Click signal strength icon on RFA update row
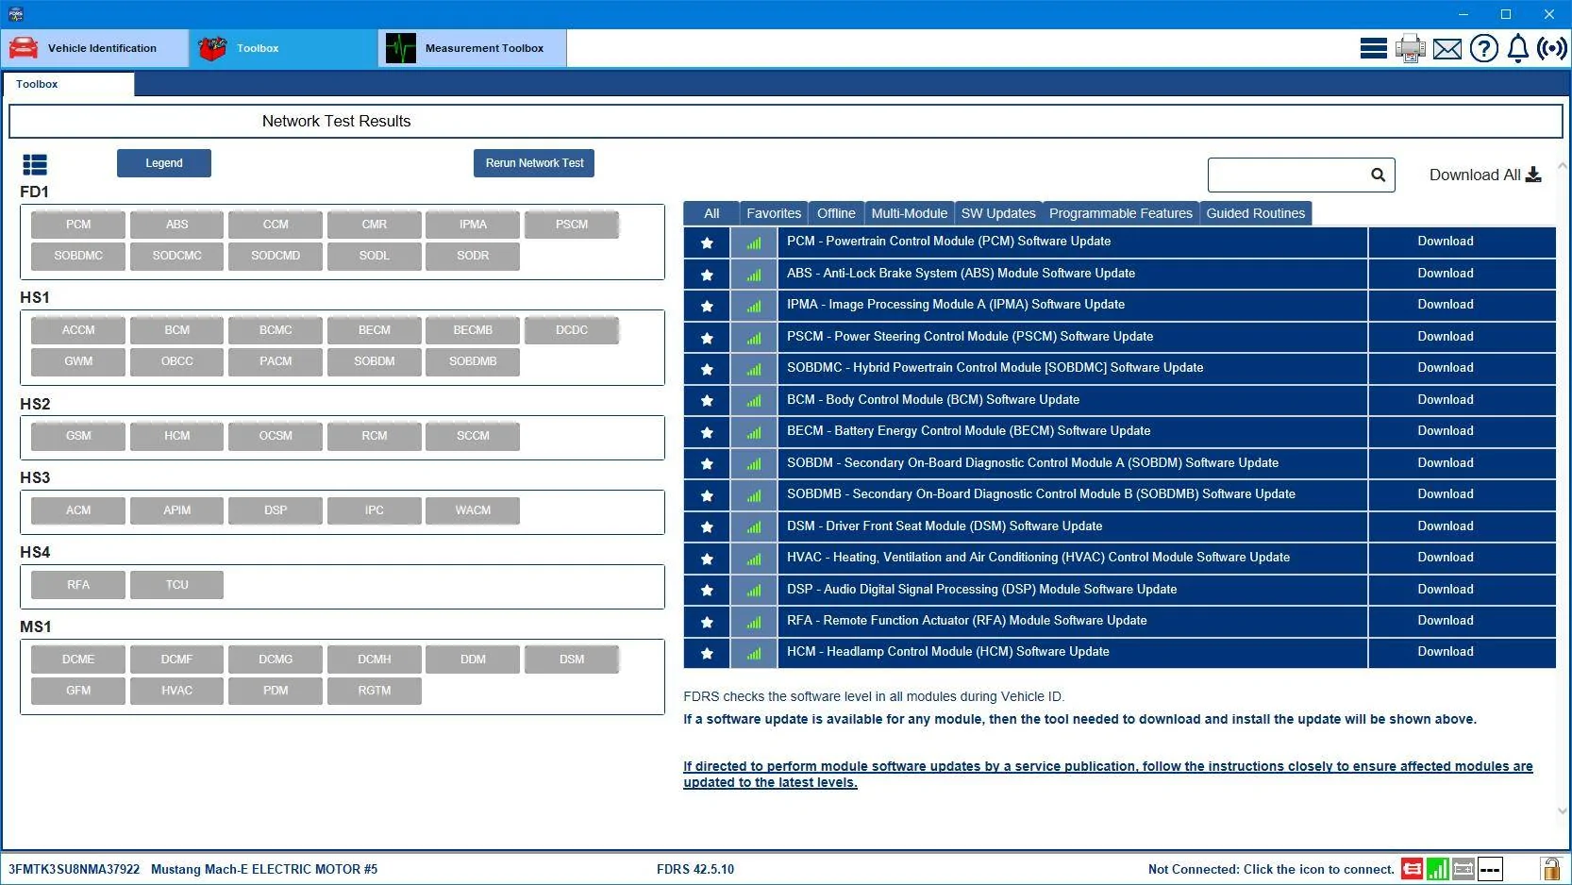The image size is (1572, 885). (754, 622)
